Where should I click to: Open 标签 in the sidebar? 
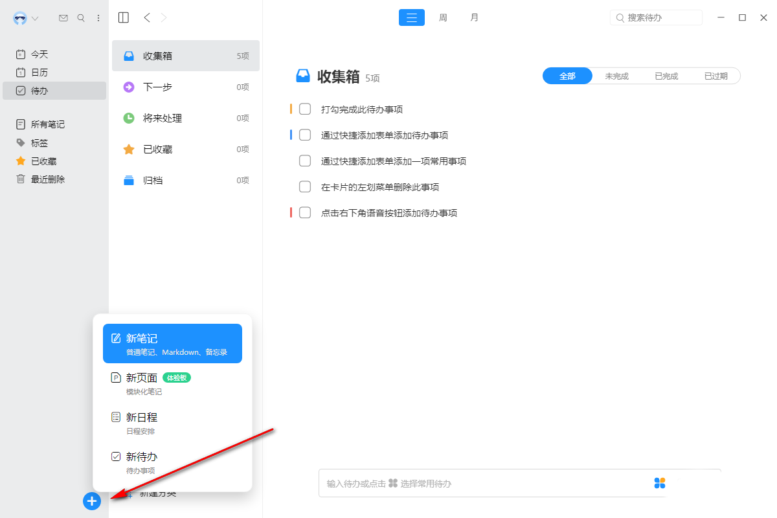[54, 143]
